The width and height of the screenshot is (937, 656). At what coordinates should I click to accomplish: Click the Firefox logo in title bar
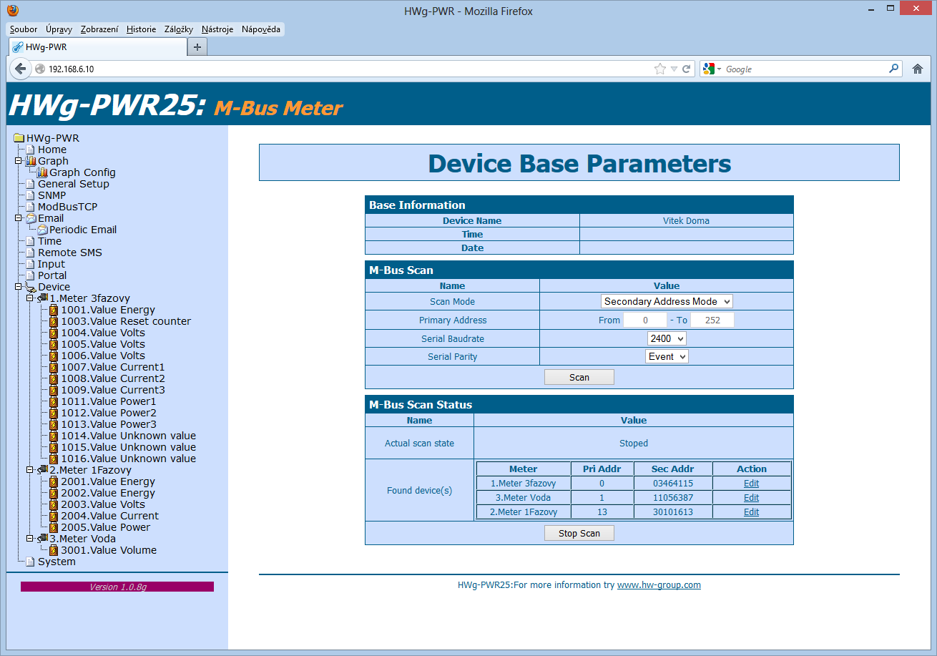[12, 11]
